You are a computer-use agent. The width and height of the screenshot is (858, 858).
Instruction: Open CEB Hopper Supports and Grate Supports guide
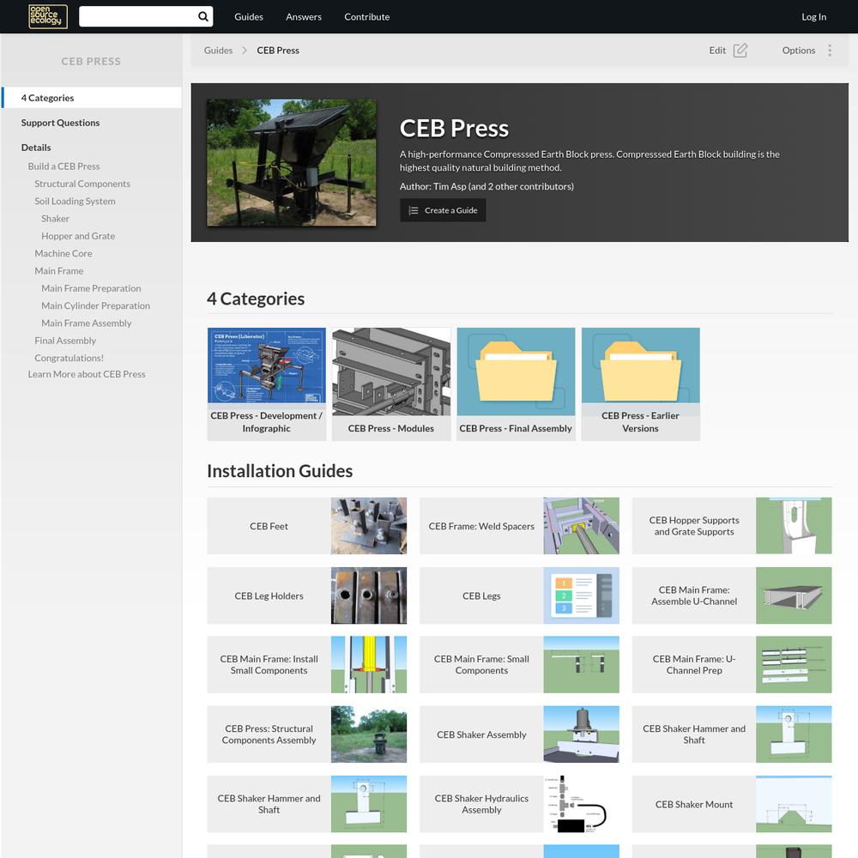pyautogui.click(x=732, y=526)
